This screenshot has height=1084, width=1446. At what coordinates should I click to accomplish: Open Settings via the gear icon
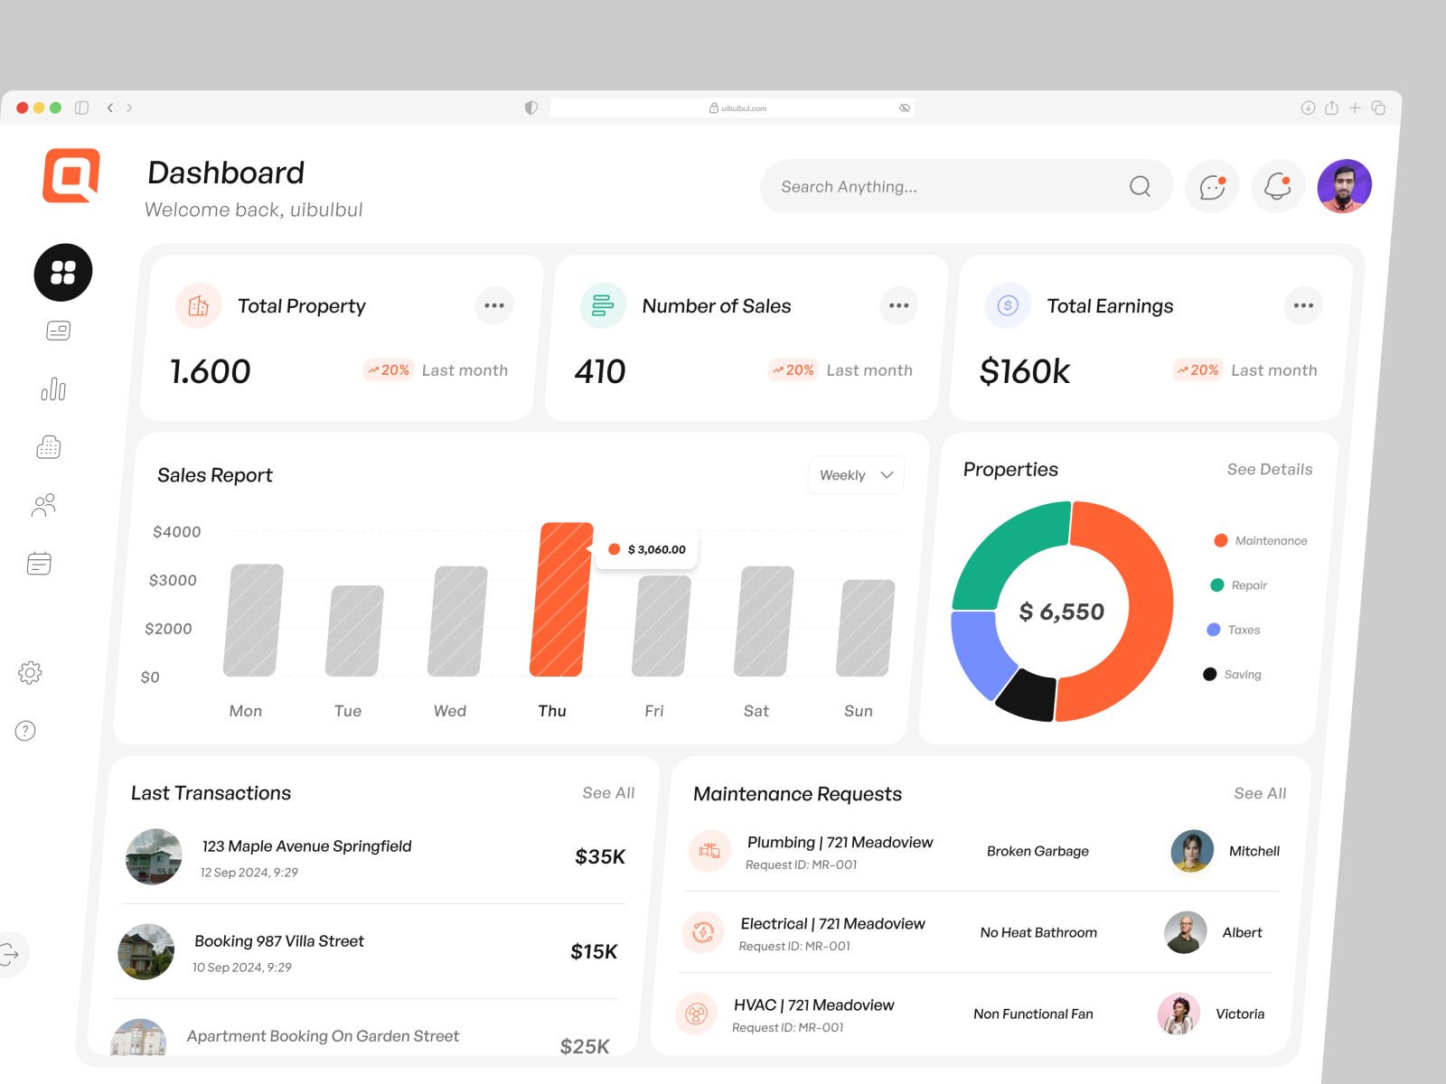31,672
